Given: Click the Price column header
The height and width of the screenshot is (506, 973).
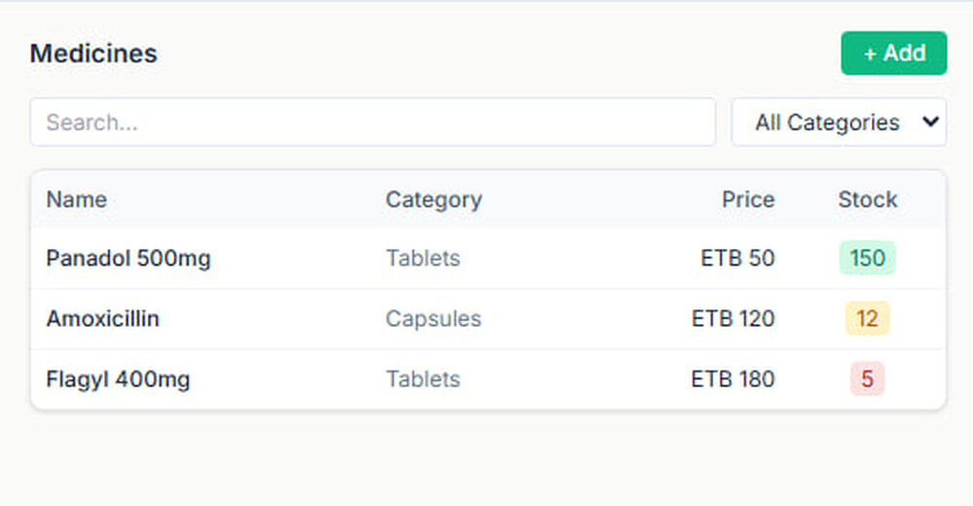Looking at the screenshot, I should pos(747,199).
